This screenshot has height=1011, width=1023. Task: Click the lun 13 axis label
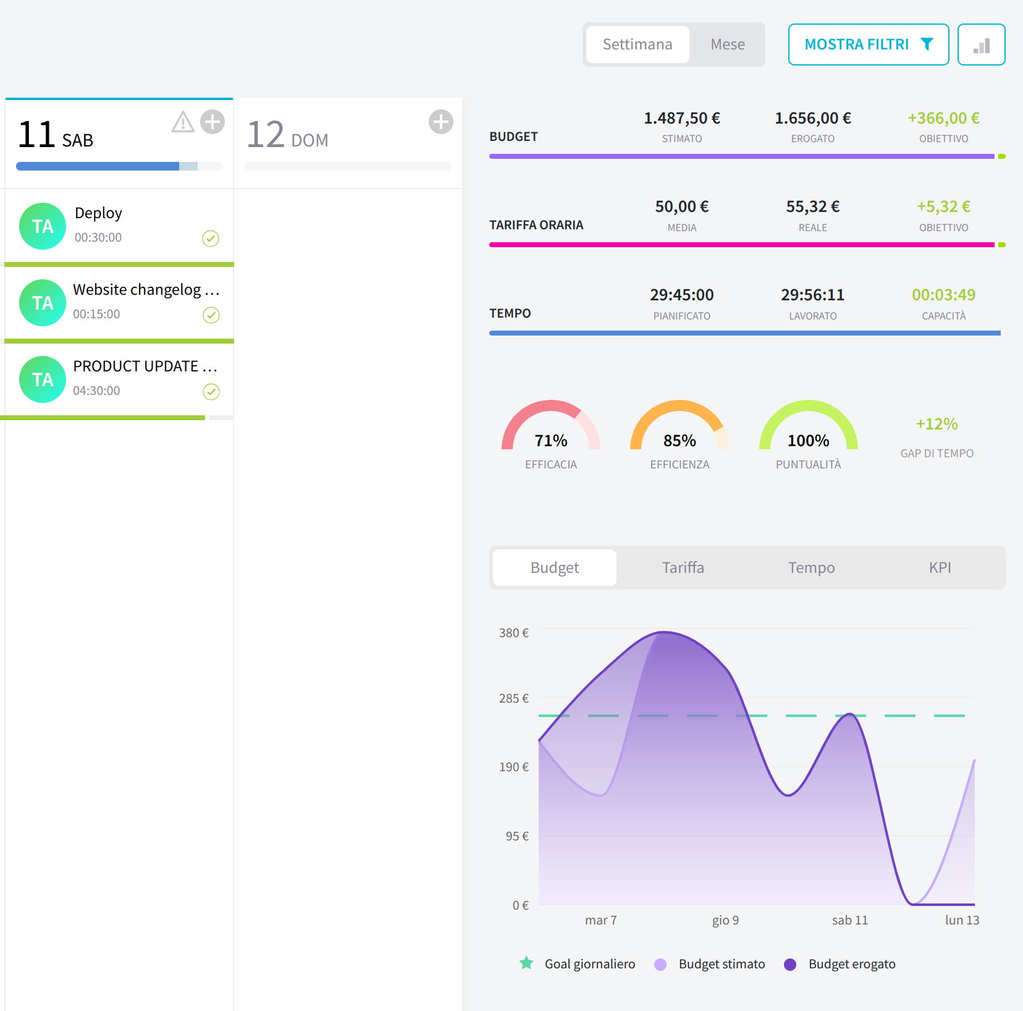tap(962, 920)
